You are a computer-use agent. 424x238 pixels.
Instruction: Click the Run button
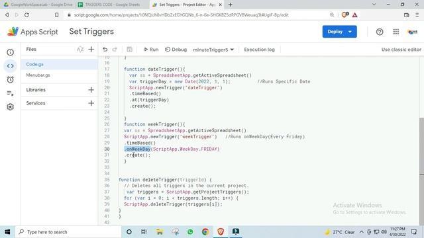click(x=151, y=50)
